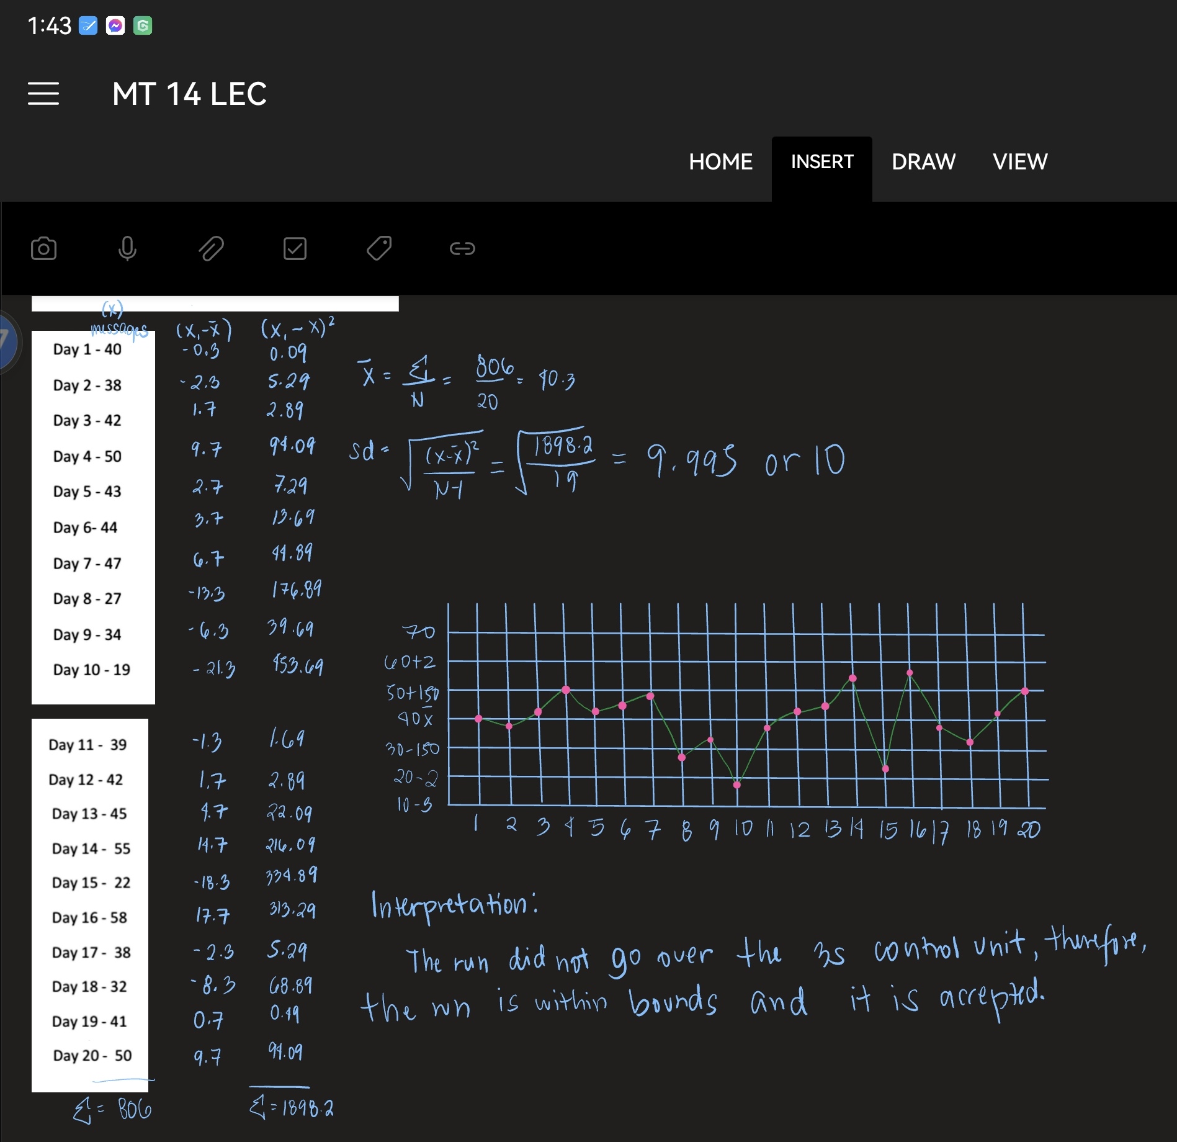Attach a file using the paperclip icon
Viewport: 1177px width, 1142px height.
(x=211, y=249)
